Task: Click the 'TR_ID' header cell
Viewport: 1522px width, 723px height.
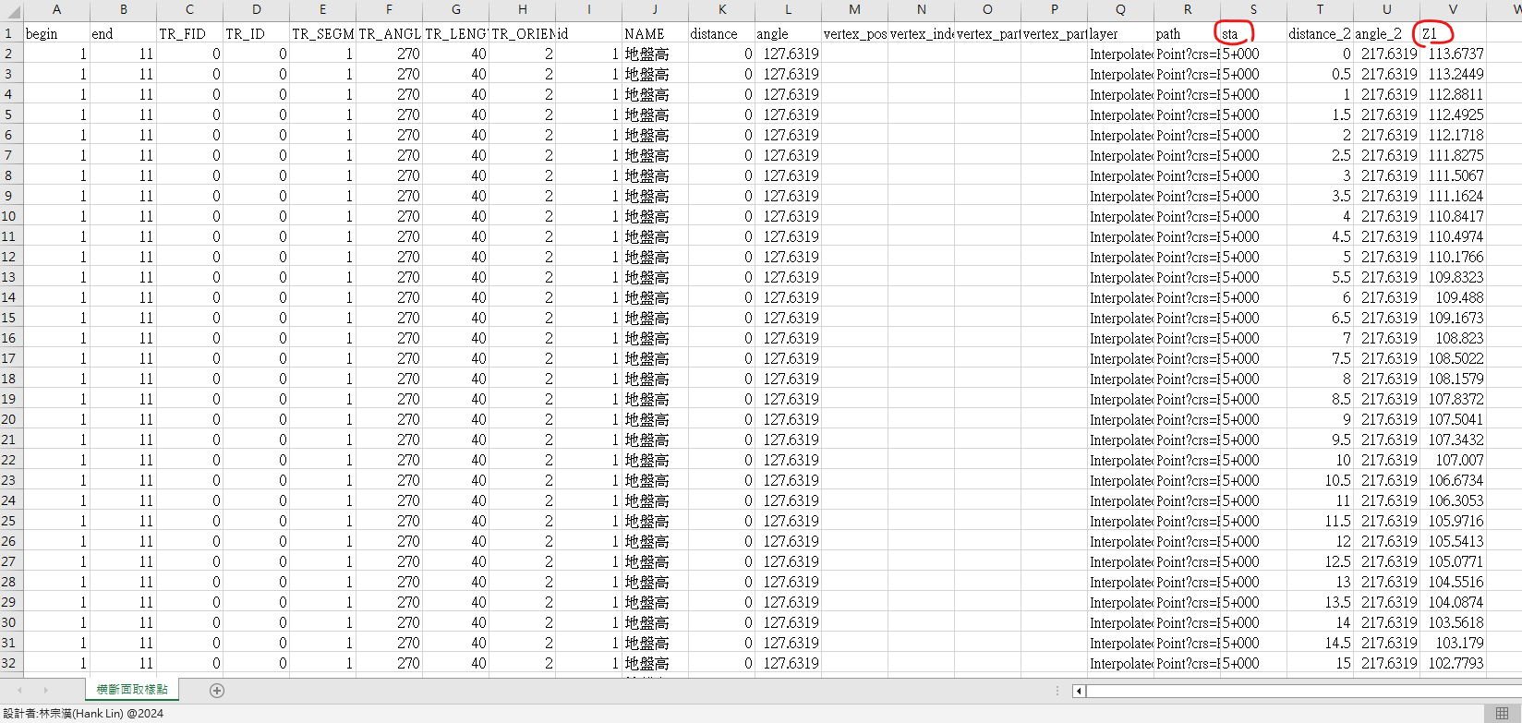Action: 256,33
